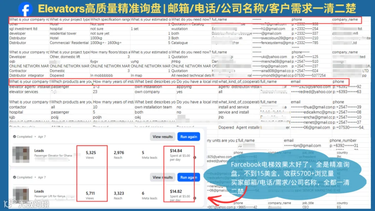Select the 3,323 Reach figure

(119, 193)
